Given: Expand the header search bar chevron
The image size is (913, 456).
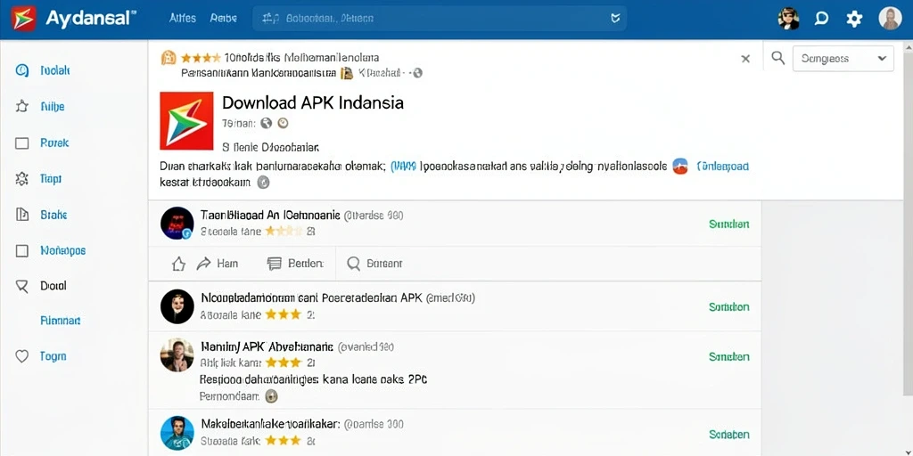Looking at the screenshot, I should [x=615, y=19].
